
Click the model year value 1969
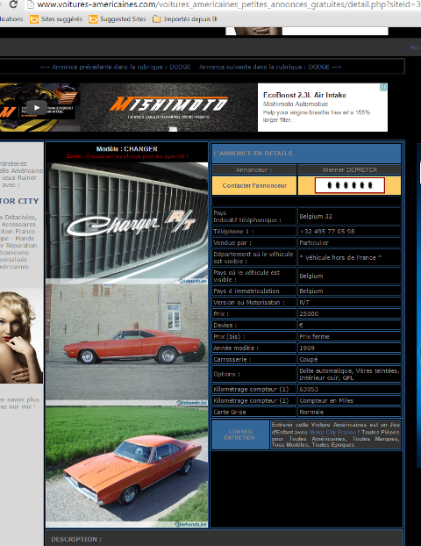(x=307, y=348)
